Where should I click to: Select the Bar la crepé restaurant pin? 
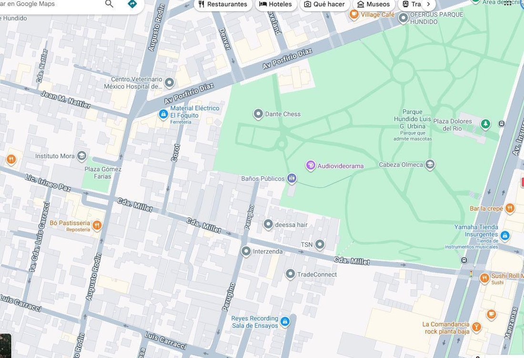pos(510,209)
